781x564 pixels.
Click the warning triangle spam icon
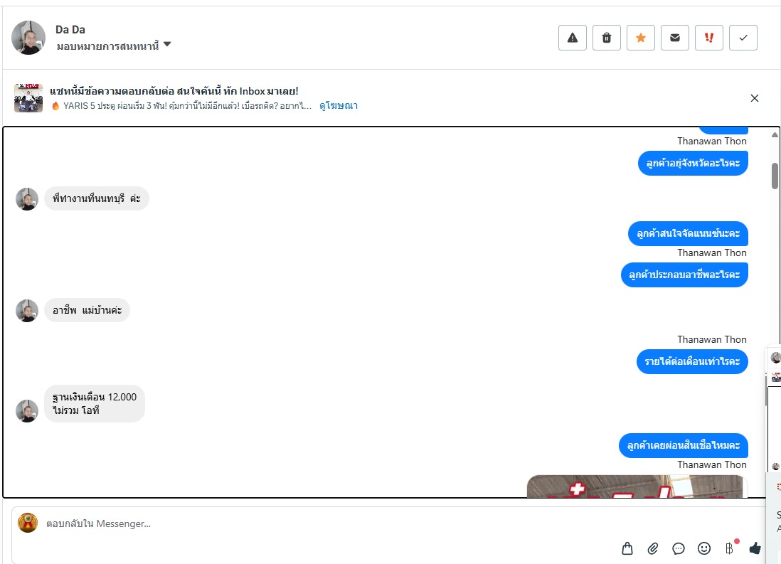(x=573, y=38)
